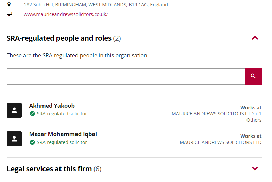Click the 182 Soho Hill address text

96,5
